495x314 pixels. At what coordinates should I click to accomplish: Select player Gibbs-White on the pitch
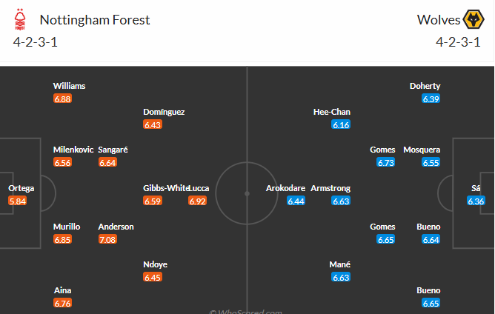click(x=166, y=188)
